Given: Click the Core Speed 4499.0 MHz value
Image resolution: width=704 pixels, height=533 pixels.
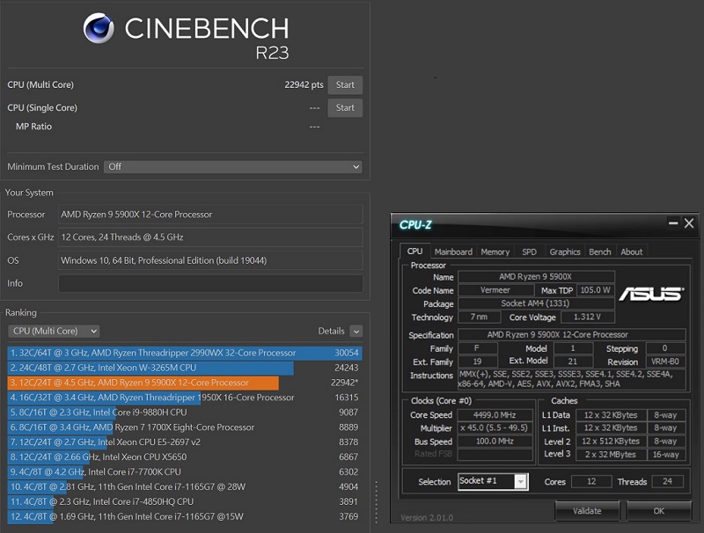Looking at the screenshot, I should [x=495, y=415].
